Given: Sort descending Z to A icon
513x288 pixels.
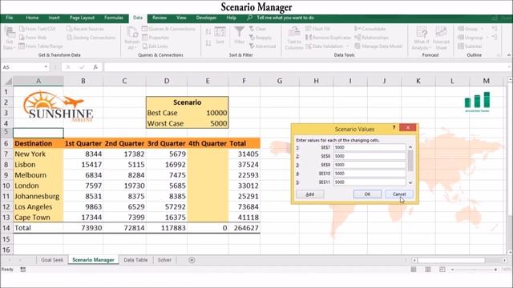Looking at the screenshot, I should [208, 42].
